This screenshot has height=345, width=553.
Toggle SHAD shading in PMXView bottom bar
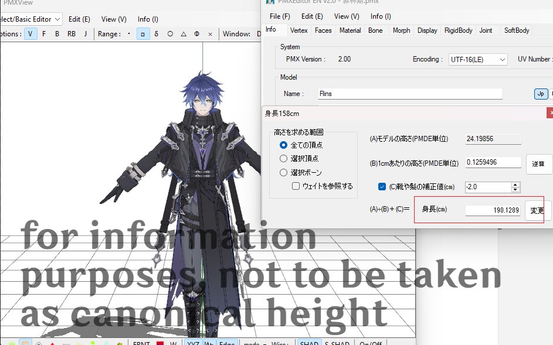(x=309, y=343)
